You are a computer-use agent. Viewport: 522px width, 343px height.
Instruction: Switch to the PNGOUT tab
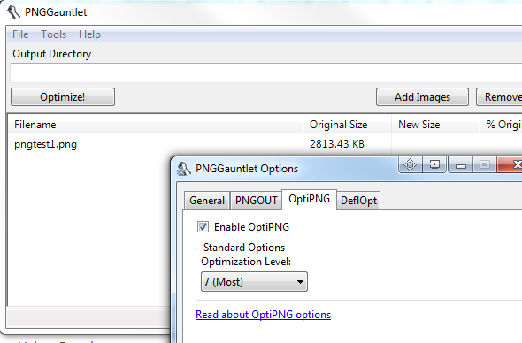click(x=256, y=201)
